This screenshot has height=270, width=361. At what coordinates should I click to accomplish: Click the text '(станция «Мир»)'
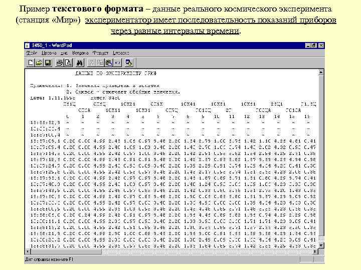click(48, 20)
